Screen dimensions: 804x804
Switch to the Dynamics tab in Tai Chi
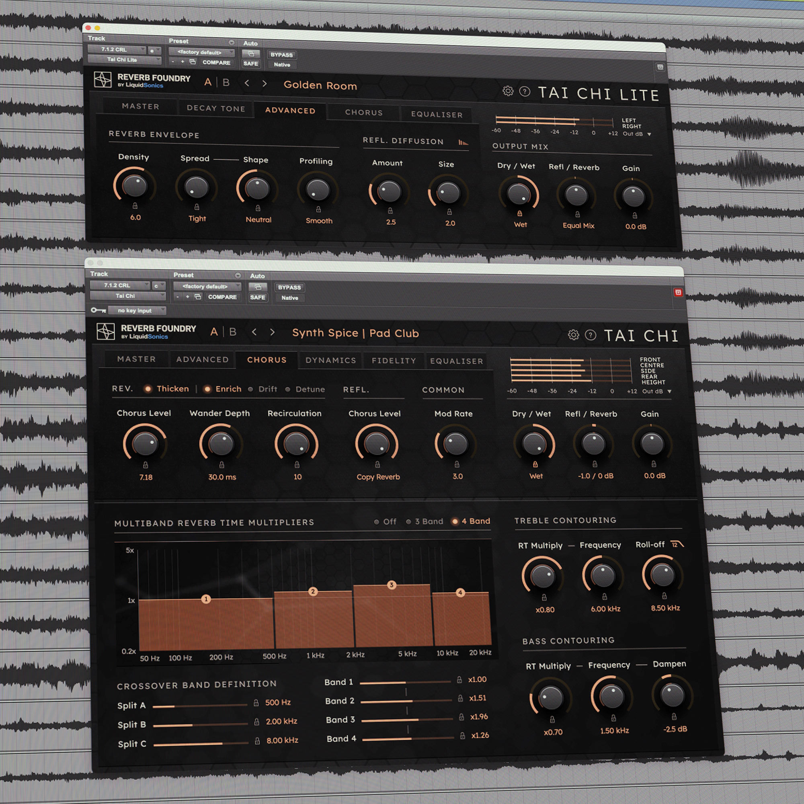pos(330,360)
